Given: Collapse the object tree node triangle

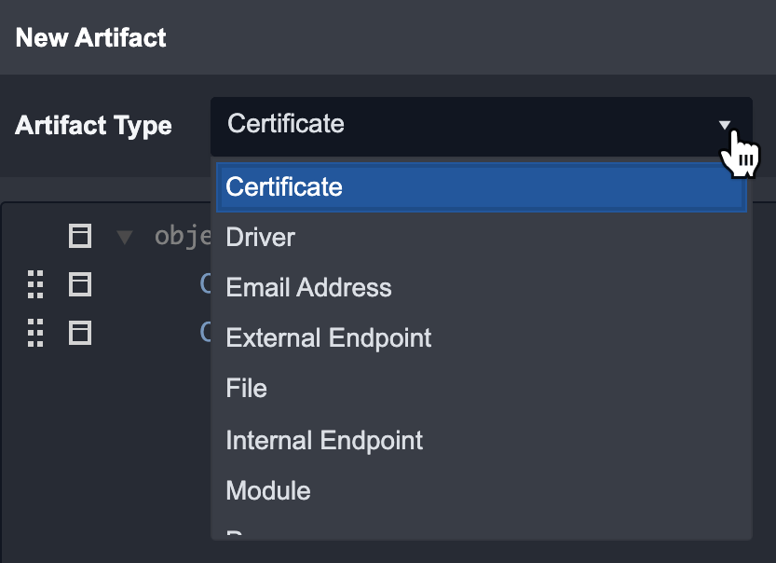Looking at the screenshot, I should tap(125, 237).
